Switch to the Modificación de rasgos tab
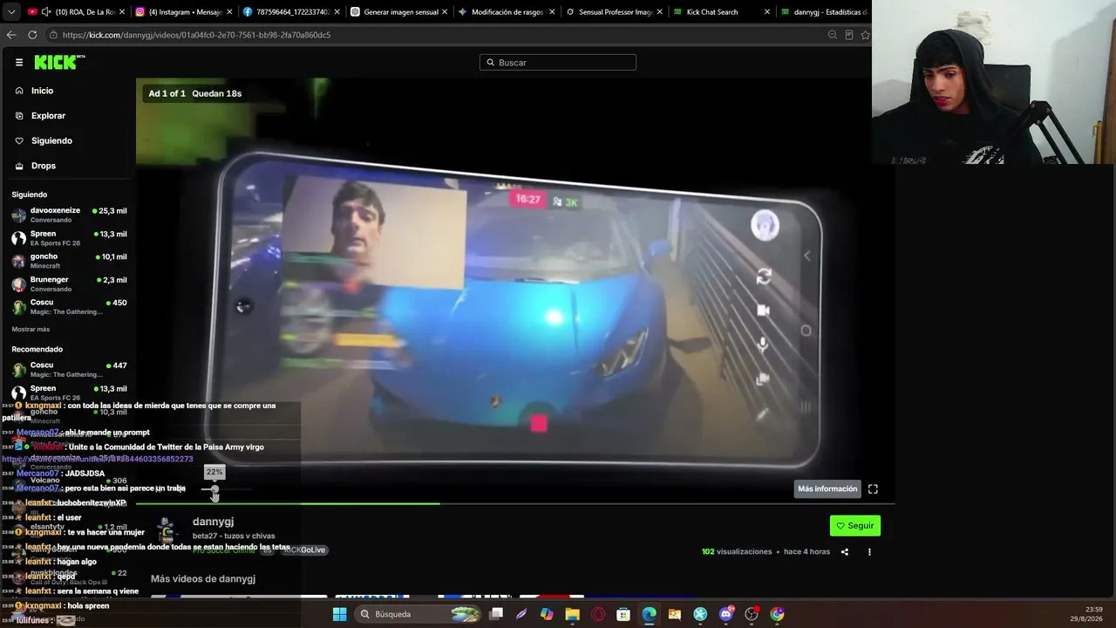1116x628 pixels. point(506,12)
